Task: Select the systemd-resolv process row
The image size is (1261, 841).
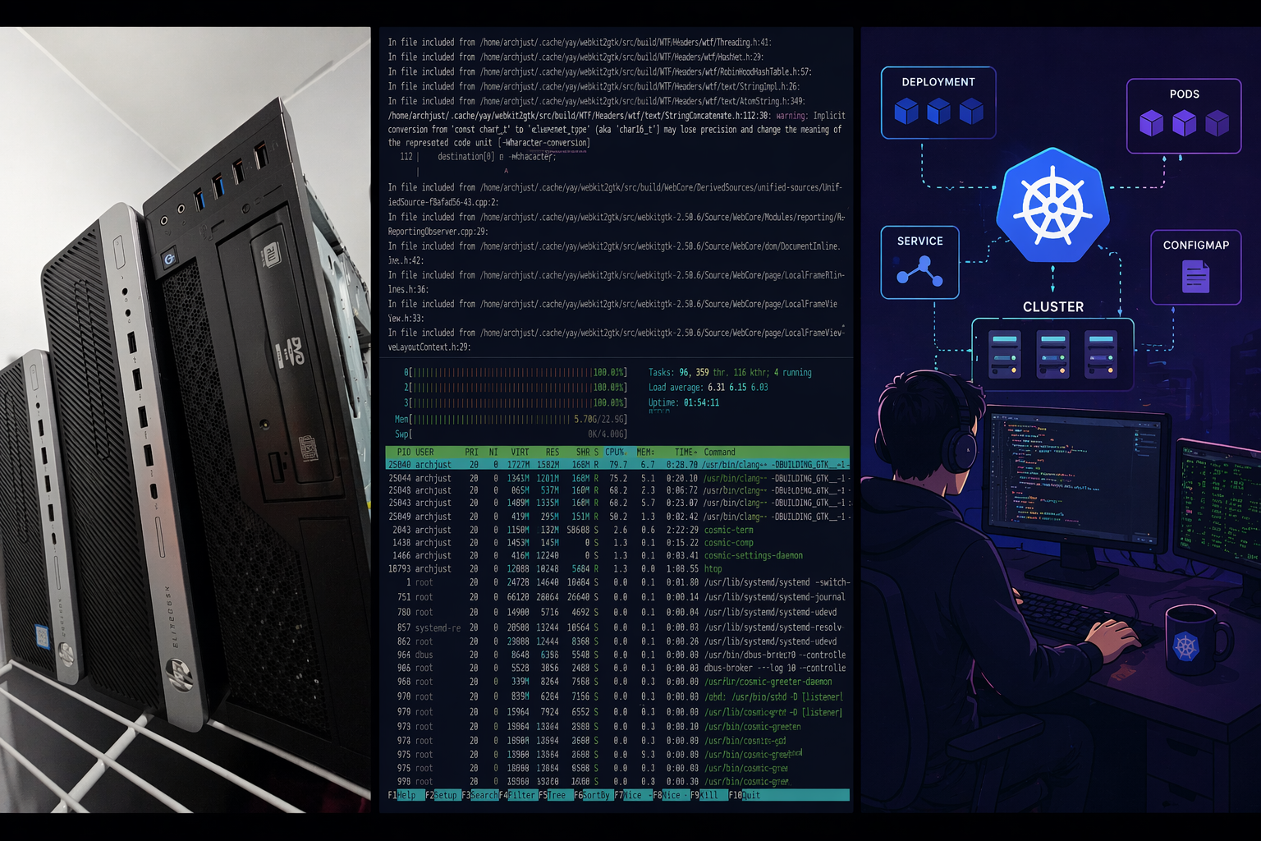Action: (617, 627)
